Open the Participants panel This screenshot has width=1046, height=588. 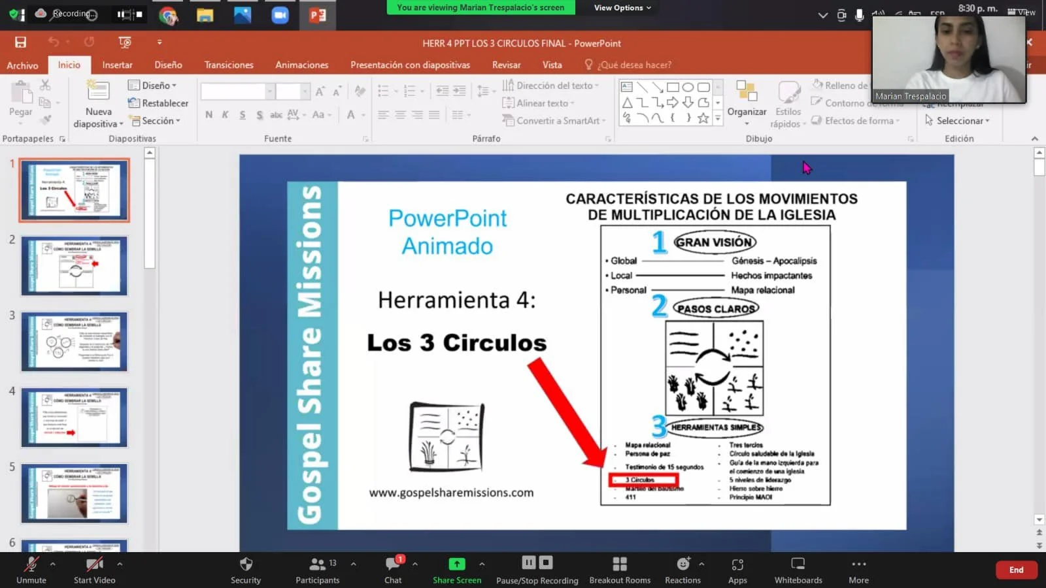(318, 570)
